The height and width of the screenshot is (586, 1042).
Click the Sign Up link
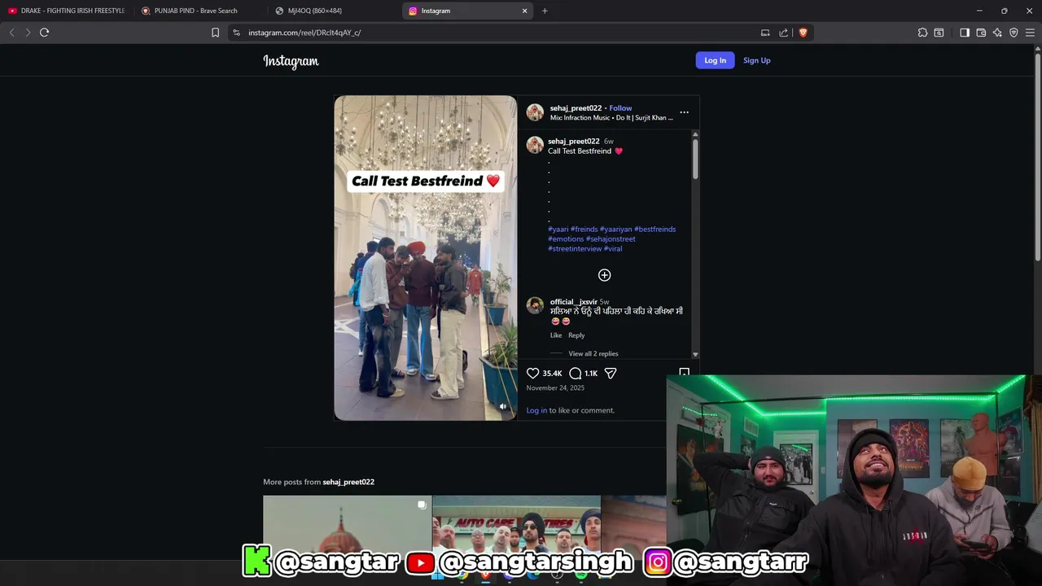tap(756, 60)
